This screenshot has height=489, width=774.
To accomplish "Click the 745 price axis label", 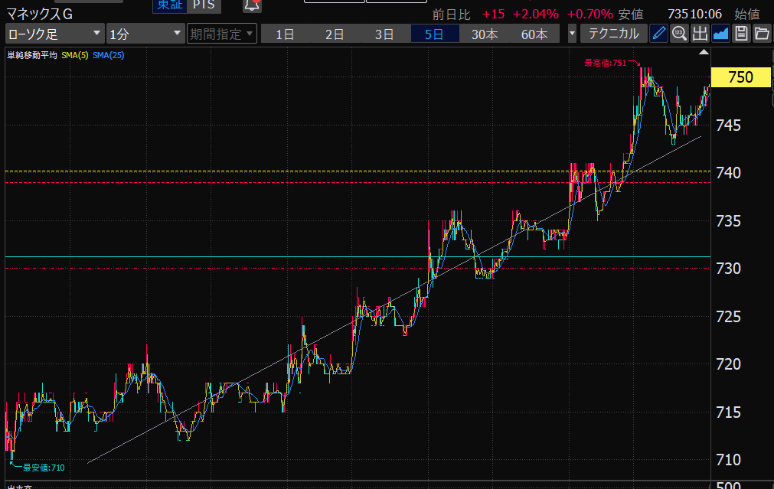I will 729,126.
